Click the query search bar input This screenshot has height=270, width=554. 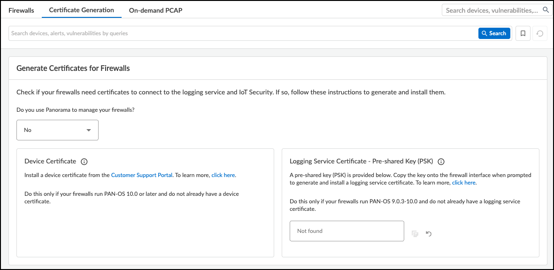(x=242, y=33)
